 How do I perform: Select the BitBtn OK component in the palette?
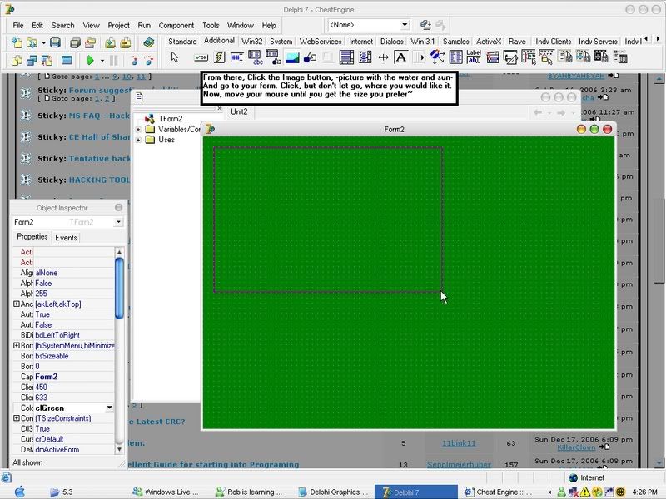201,57
